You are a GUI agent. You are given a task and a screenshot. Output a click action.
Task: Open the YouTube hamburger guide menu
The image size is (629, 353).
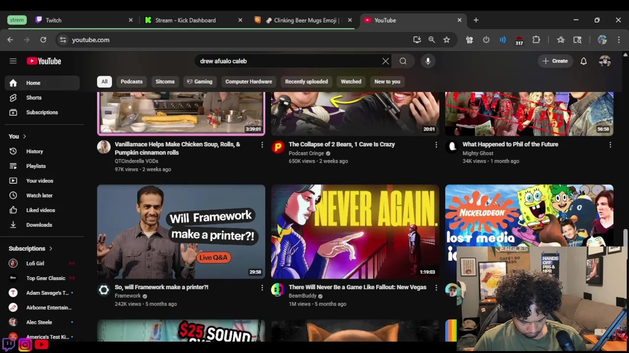pos(13,61)
